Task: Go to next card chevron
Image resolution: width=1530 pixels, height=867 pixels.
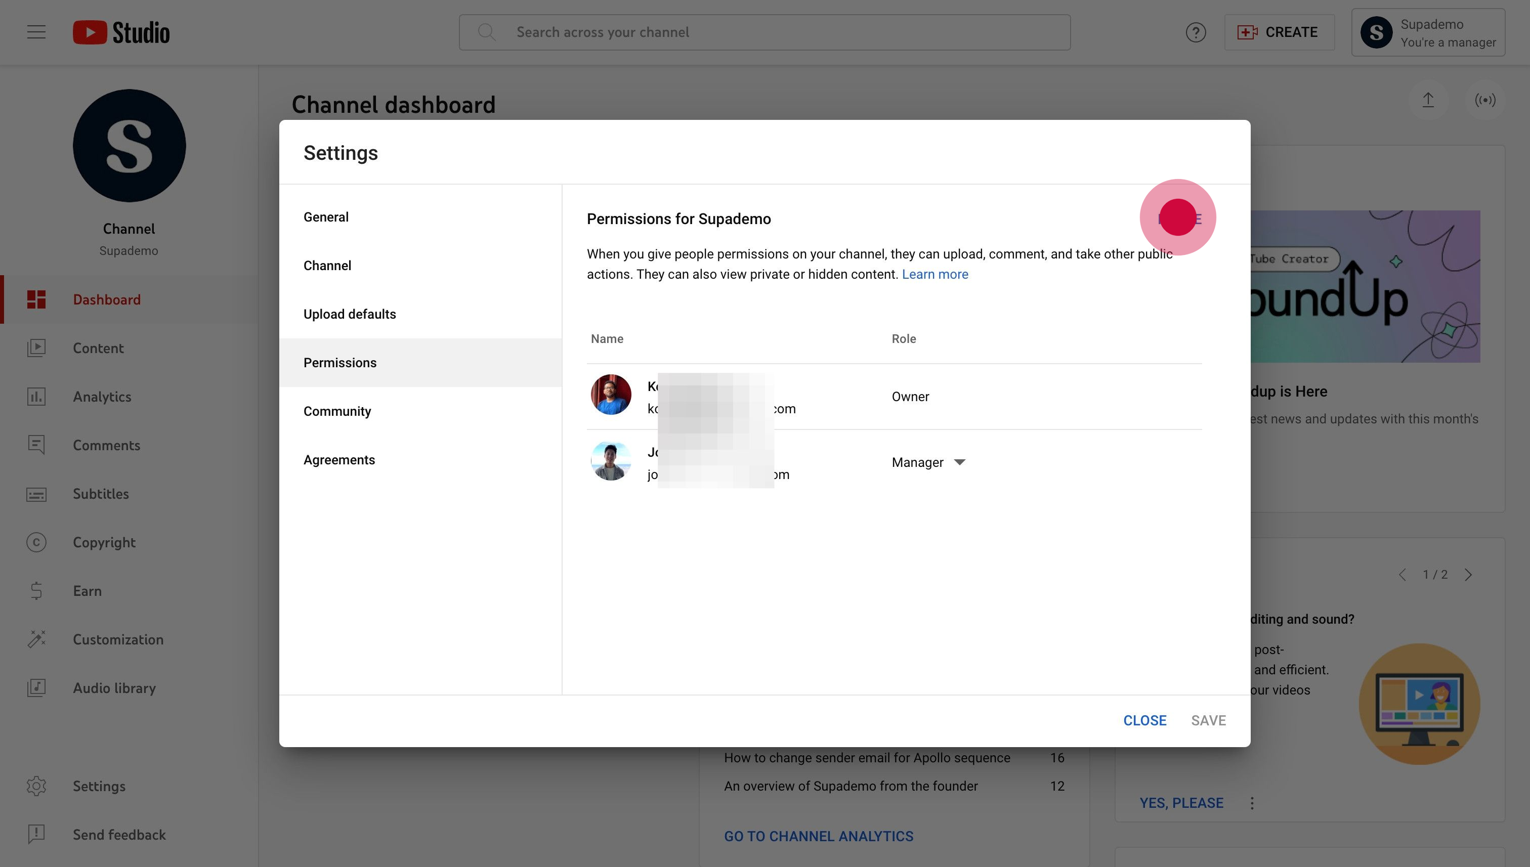Action: click(1468, 574)
